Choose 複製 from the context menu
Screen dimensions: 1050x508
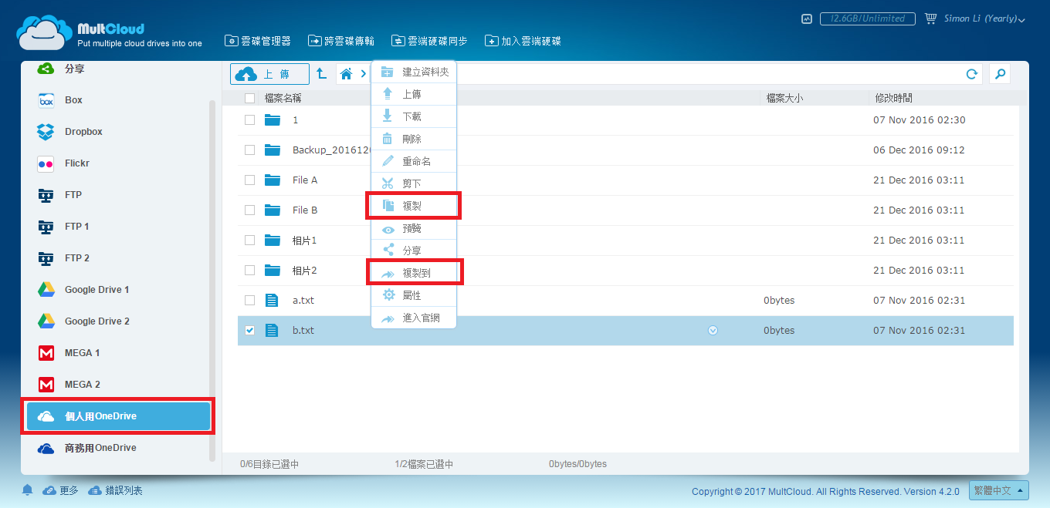pos(413,207)
